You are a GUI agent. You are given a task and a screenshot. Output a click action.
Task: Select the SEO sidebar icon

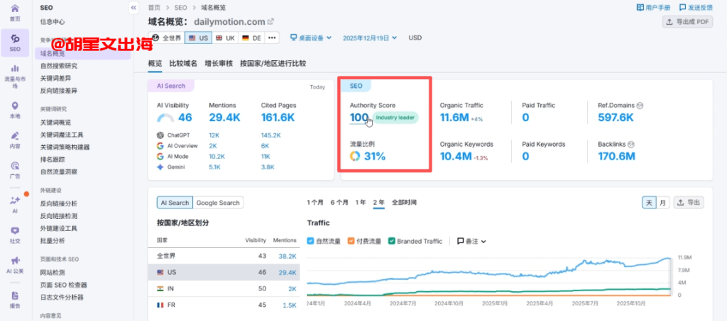pyautogui.click(x=15, y=43)
